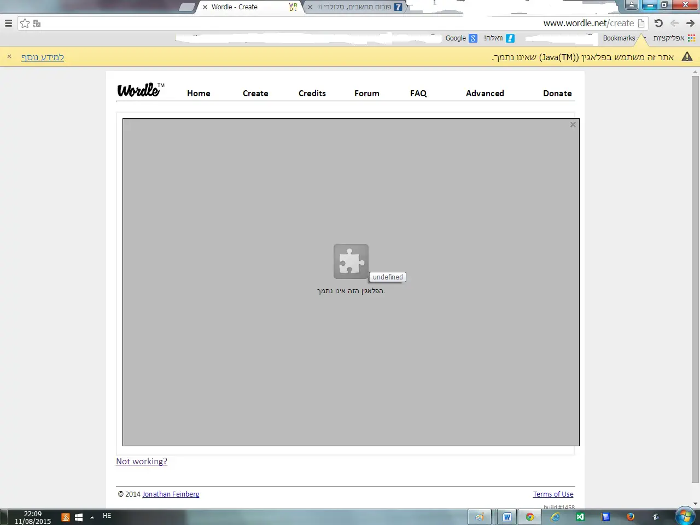Expand hidden system tray icons arrow
This screenshot has height=525, width=700.
click(x=92, y=517)
